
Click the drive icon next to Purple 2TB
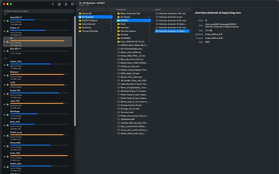[8, 94]
